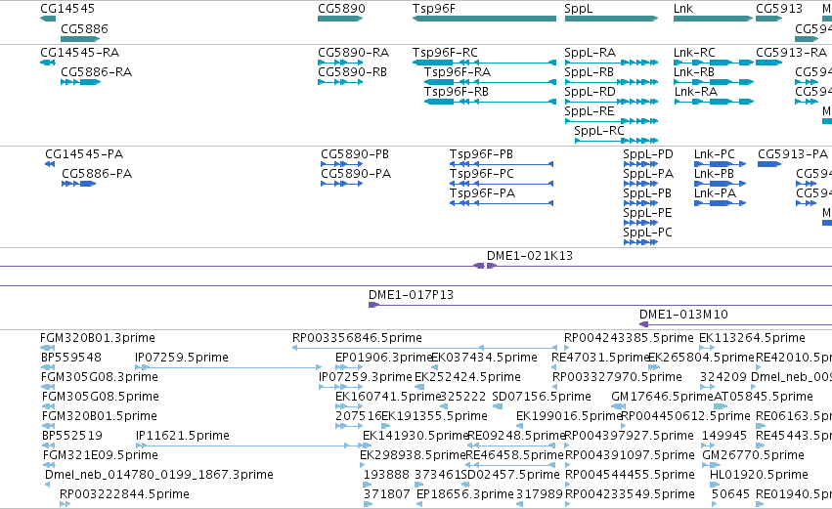
Task: Click the CG5890 gene name text
Action: 342,9
